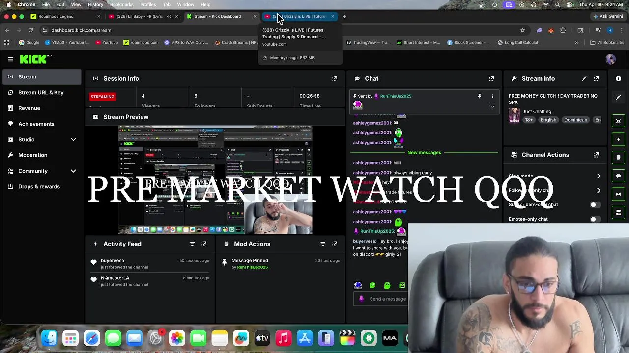
Task: Open Messages app in the dock
Action: point(113,338)
